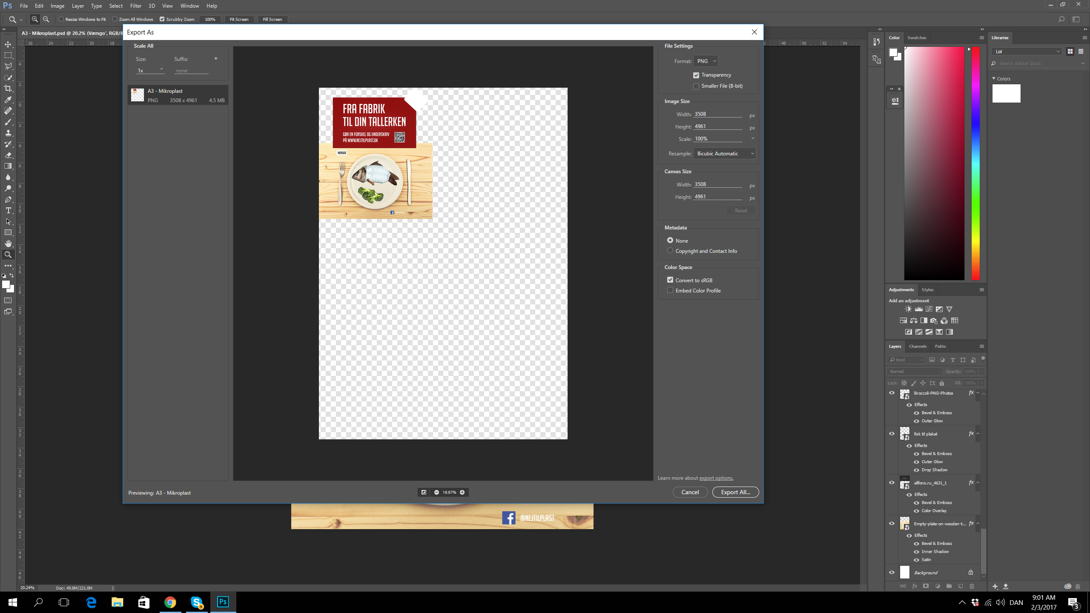Image resolution: width=1090 pixels, height=613 pixels.
Task: Select the Quick Selection tool
Action: pyautogui.click(x=8, y=77)
